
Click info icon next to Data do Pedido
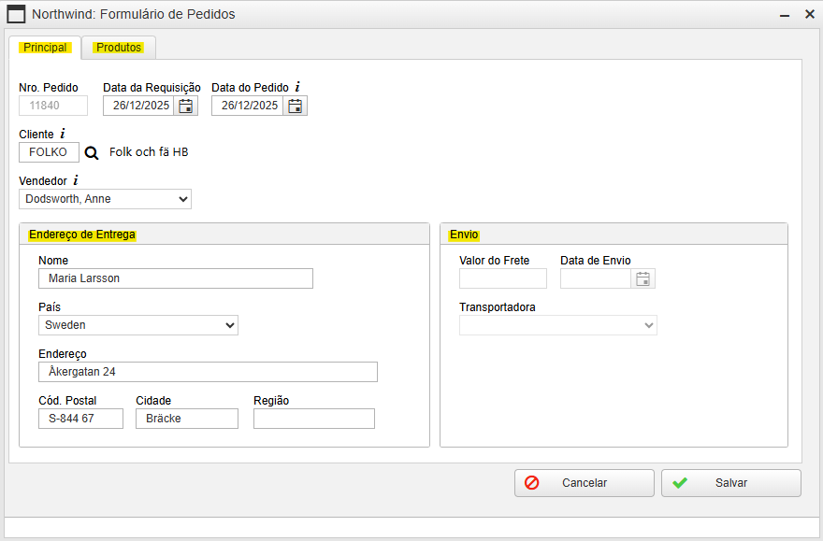click(297, 87)
